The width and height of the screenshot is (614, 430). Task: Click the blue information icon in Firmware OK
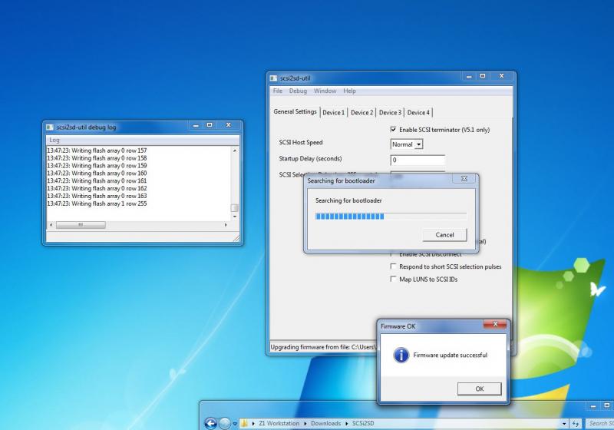401,356
